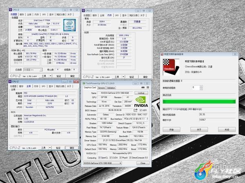This screenshot has height=183, width=245.
Task: Open the 处理器 #1 selection dropdown in CPU-Z
Action: [33, 70]
